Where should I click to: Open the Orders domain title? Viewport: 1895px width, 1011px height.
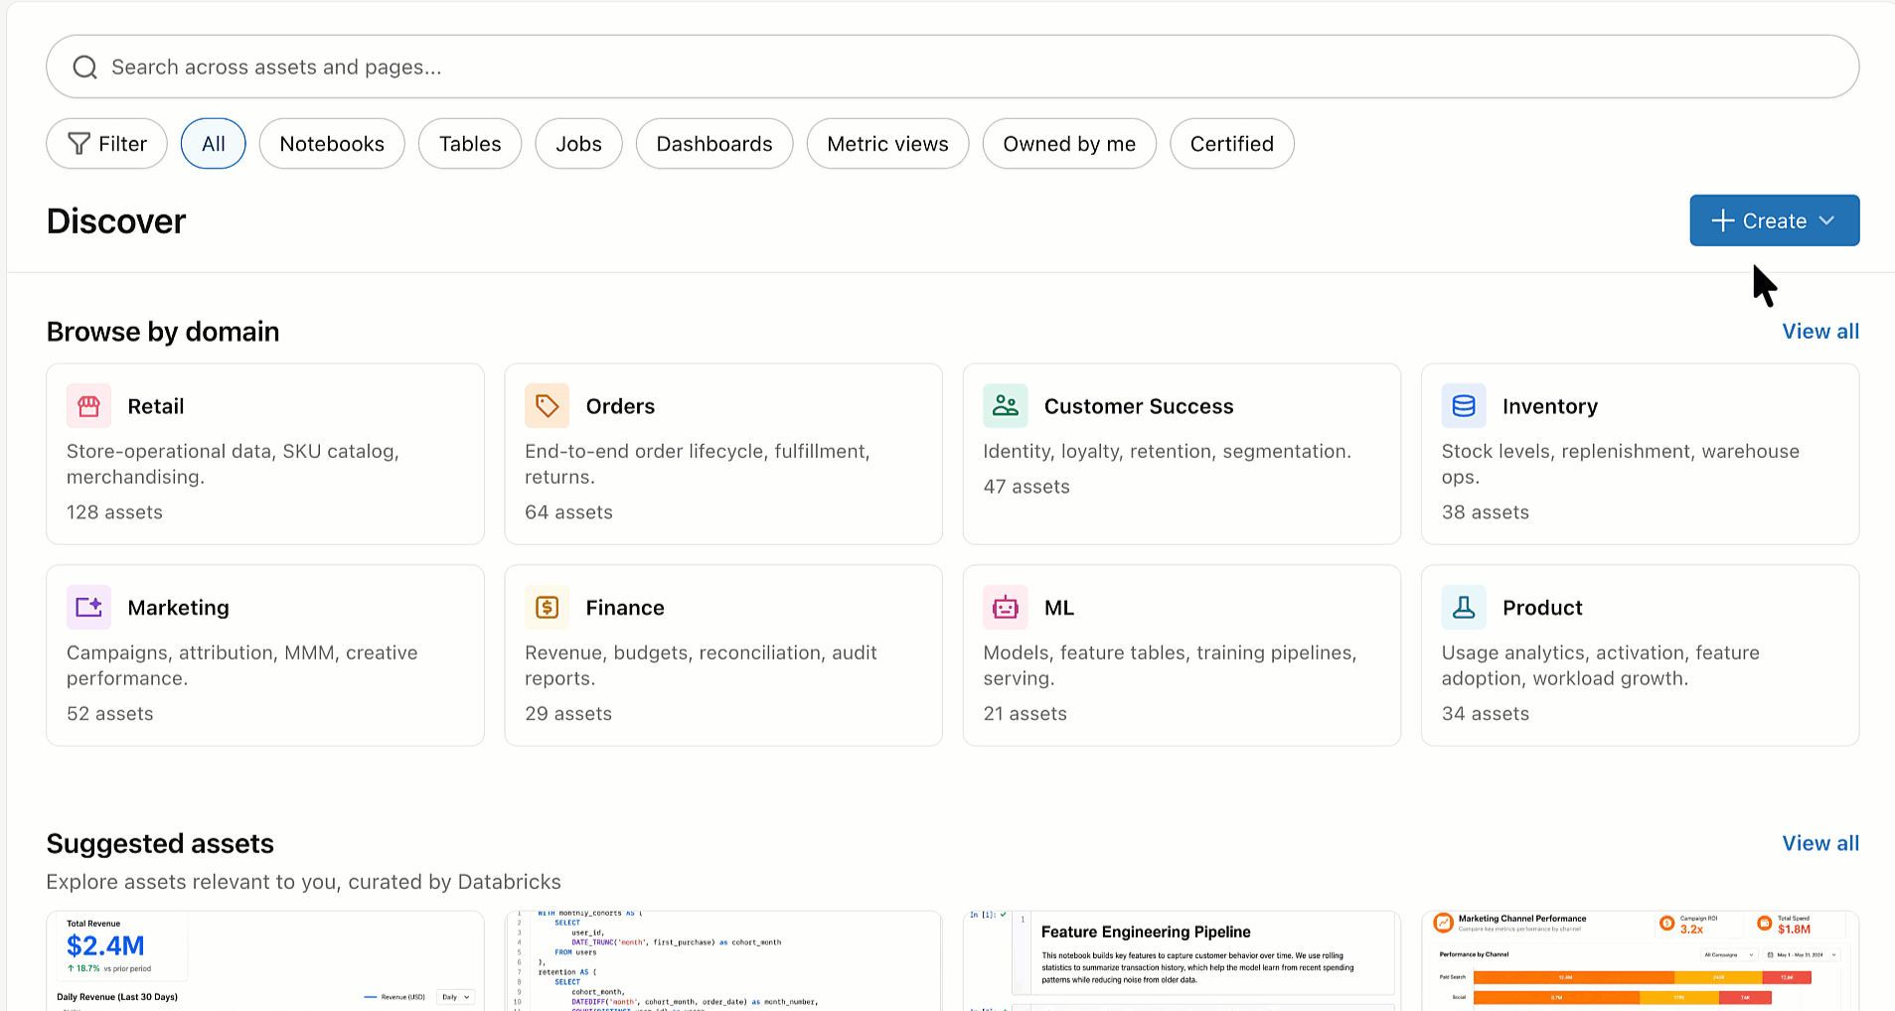[x=620, y=406]
